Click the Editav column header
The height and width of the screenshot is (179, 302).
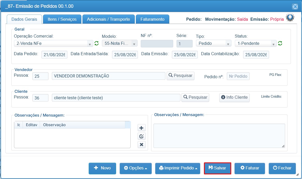pos(31,125)
